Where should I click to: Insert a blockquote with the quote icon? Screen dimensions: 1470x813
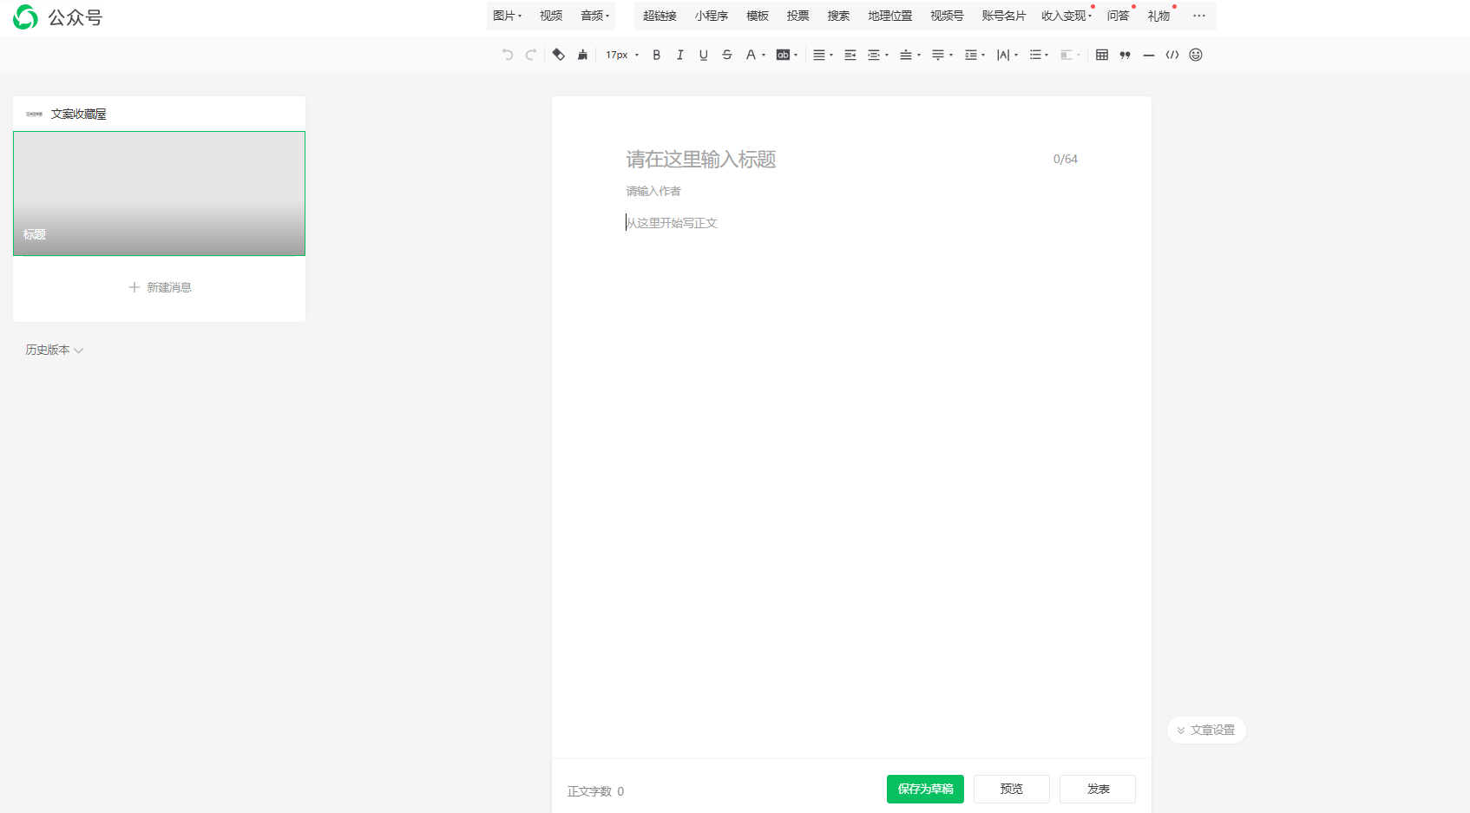coord(1125,55)
